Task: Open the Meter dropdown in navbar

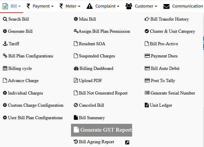Action: 70,6
